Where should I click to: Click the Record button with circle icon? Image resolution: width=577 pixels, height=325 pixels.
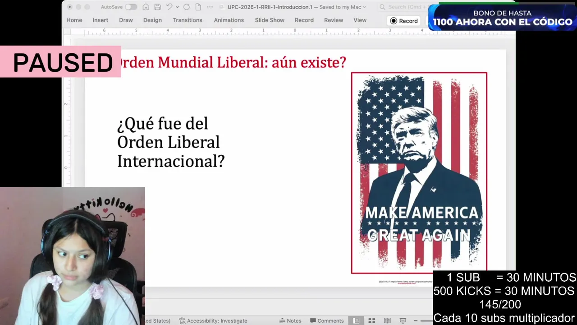(x=404, y=21)
